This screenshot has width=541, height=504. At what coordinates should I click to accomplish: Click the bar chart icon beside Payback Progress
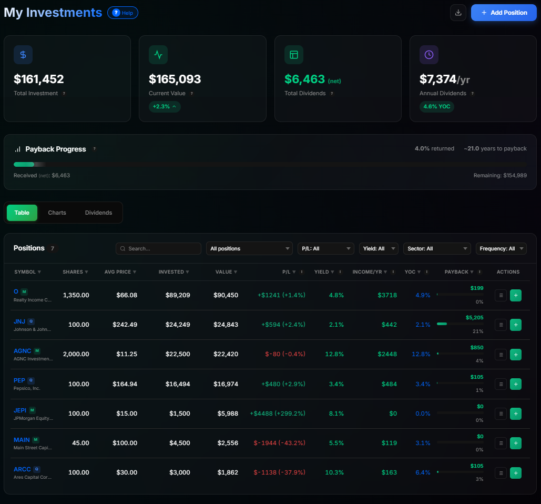[17, 149]
